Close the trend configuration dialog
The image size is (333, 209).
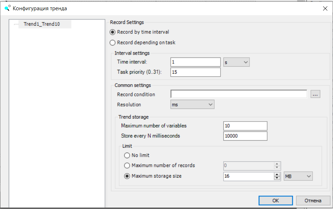click(325, 8)
